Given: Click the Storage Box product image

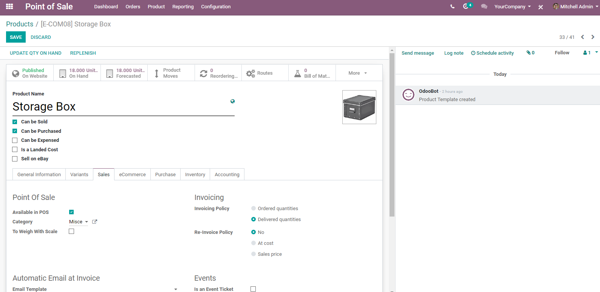Looking at the screenshot, I should pyautogui.click(x=359, y=107).
